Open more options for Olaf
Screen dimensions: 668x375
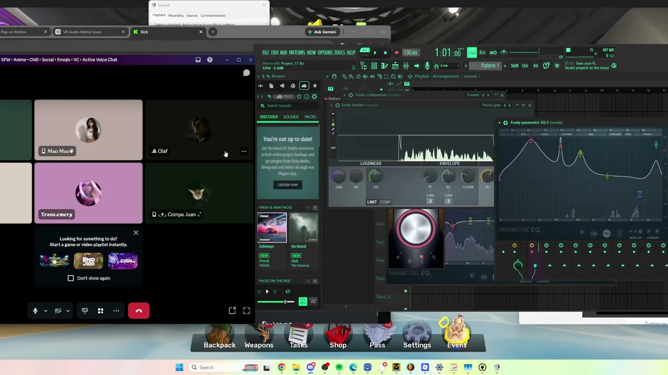tap(244, 151)
